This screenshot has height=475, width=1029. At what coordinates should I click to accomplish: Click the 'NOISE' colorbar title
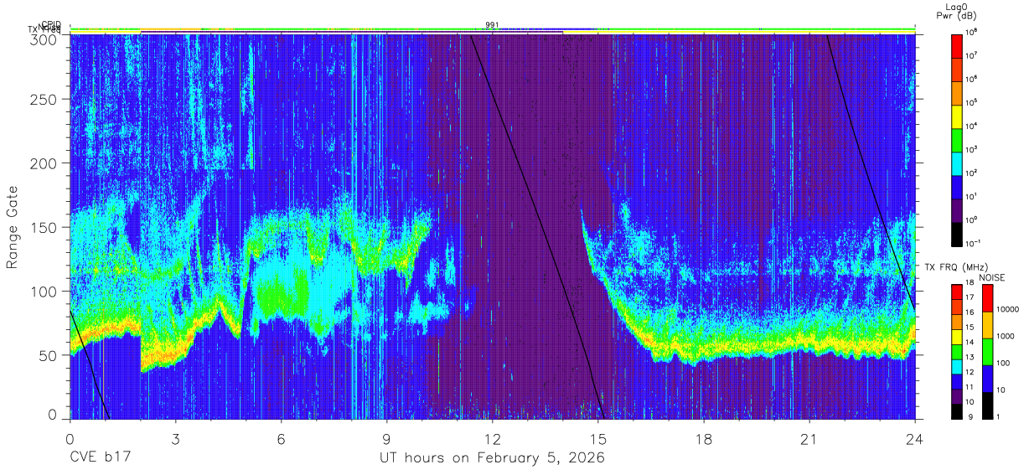coord(991,276)
